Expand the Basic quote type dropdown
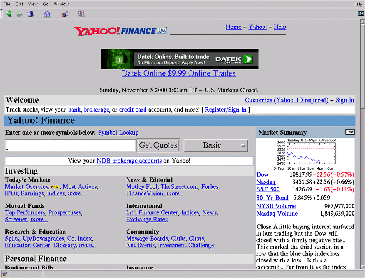 [x=216, y=146]
